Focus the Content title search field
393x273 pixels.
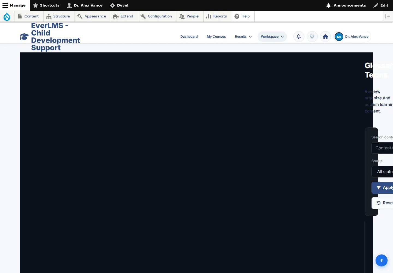tap(382, 148)
